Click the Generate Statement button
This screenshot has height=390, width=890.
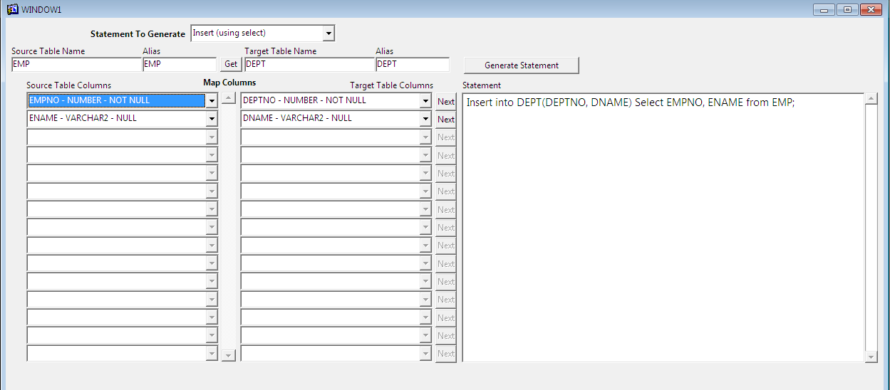(x=522, y=65)
